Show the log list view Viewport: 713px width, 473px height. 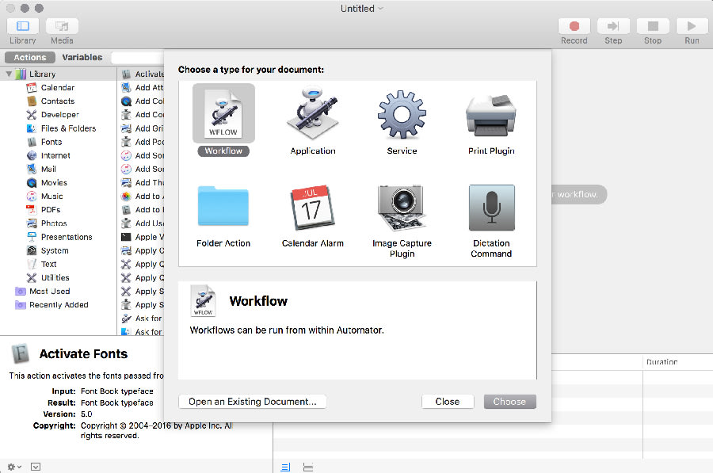click(x=285, y=467)
